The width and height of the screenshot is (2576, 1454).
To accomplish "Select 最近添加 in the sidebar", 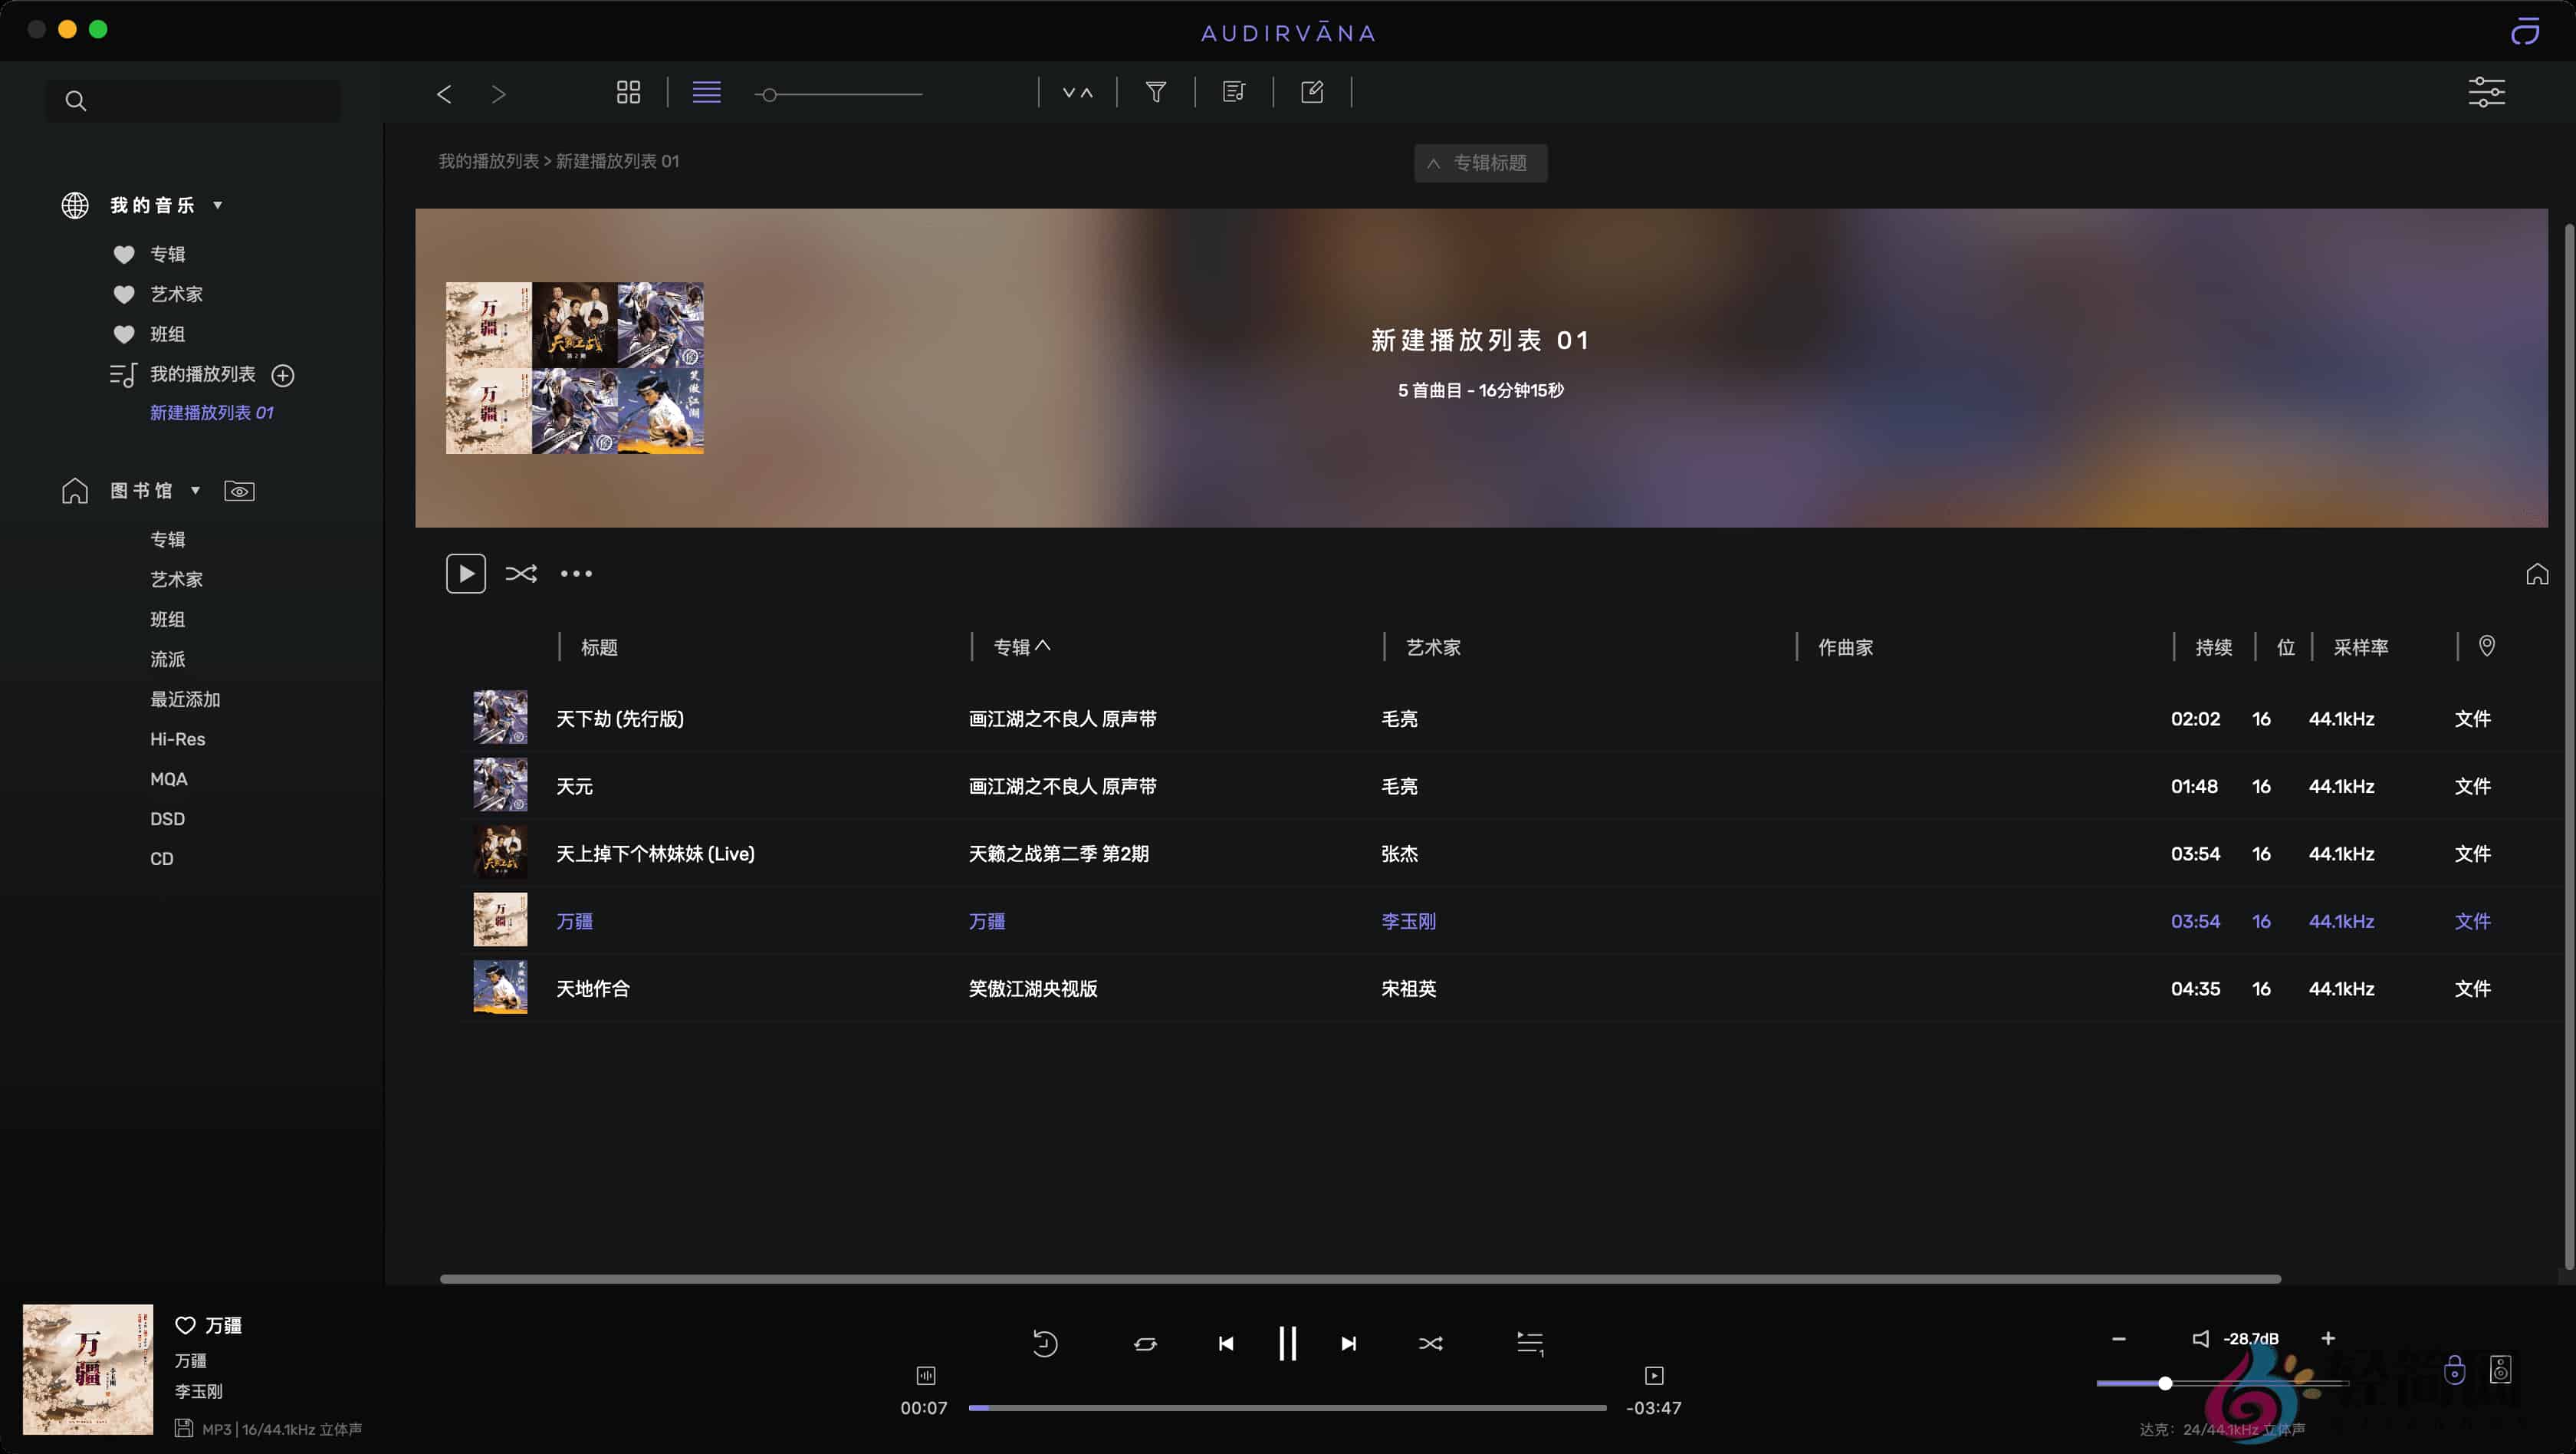I will pos(185,699).
